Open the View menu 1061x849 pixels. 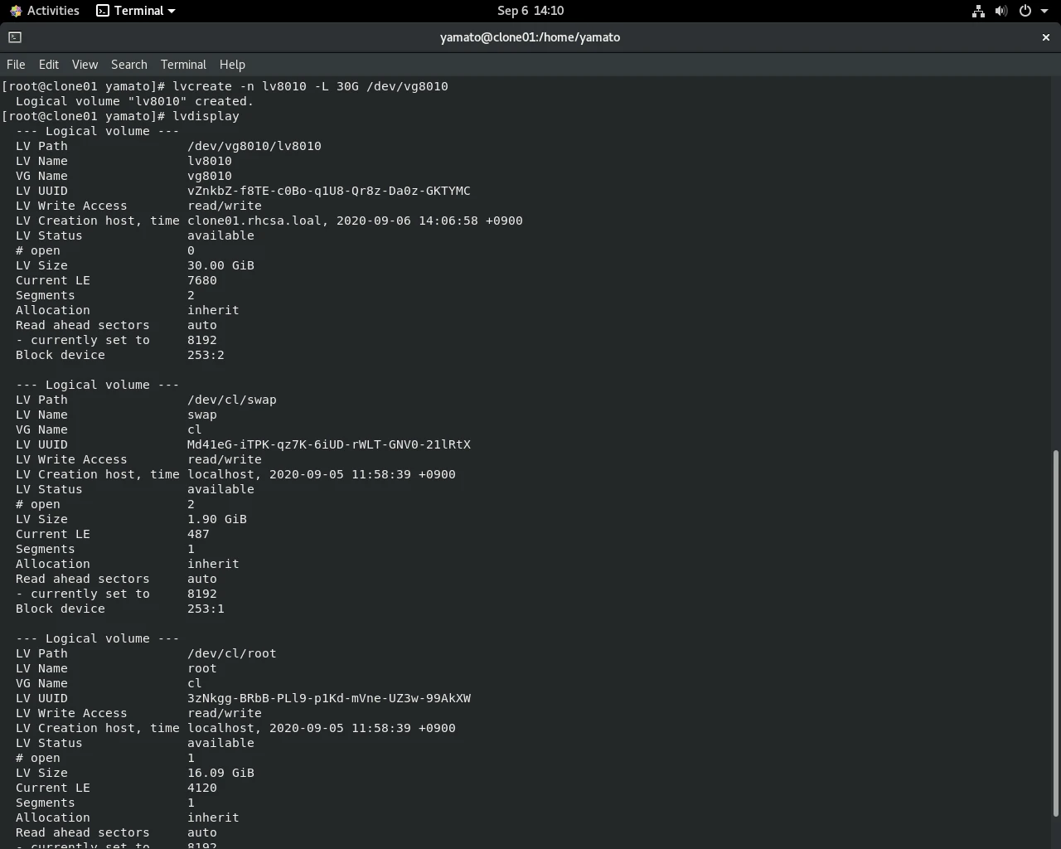[x=85, y=65]
